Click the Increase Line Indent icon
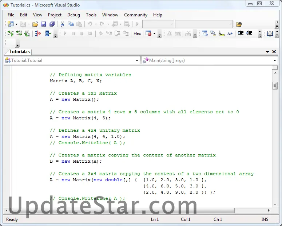Image resolution: width=282 pixels, height=226 pixels. (x=249, y=33)
